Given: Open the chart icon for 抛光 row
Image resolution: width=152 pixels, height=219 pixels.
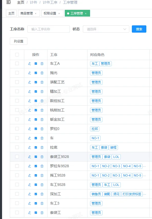Looking at the screenshot, I should 36,73.
